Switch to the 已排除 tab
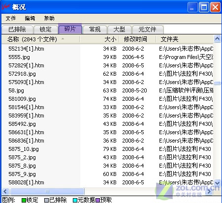The width and height of the screenshot is (222, 203). 17,29
